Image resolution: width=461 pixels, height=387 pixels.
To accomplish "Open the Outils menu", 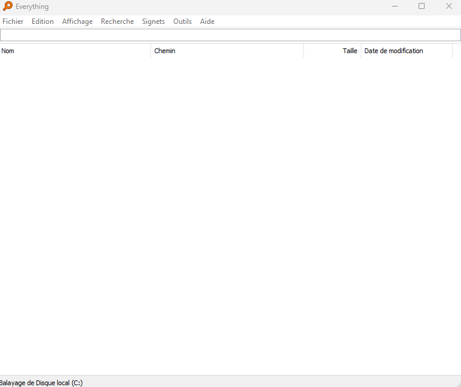I will point(182,21).
